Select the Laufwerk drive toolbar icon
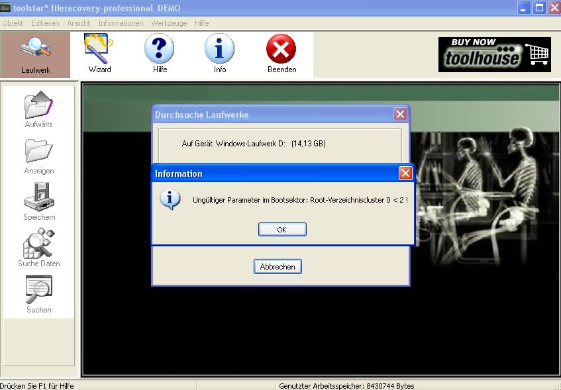561x390 pixels. 35,55
